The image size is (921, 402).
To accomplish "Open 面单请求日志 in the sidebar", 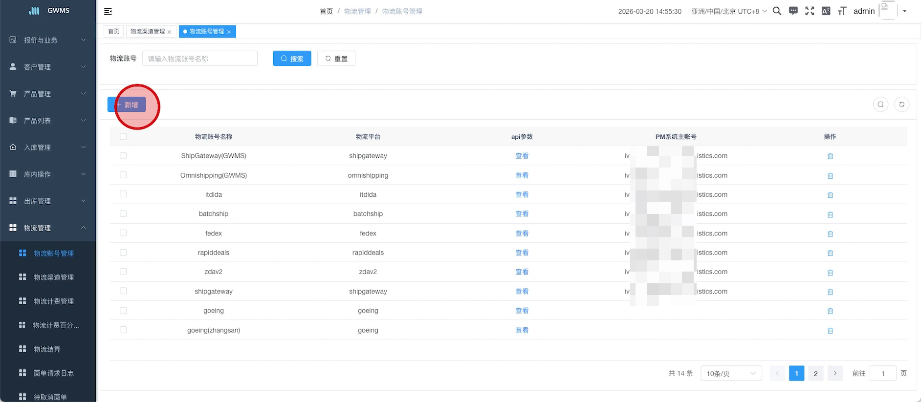I will [x=48, y=373].
